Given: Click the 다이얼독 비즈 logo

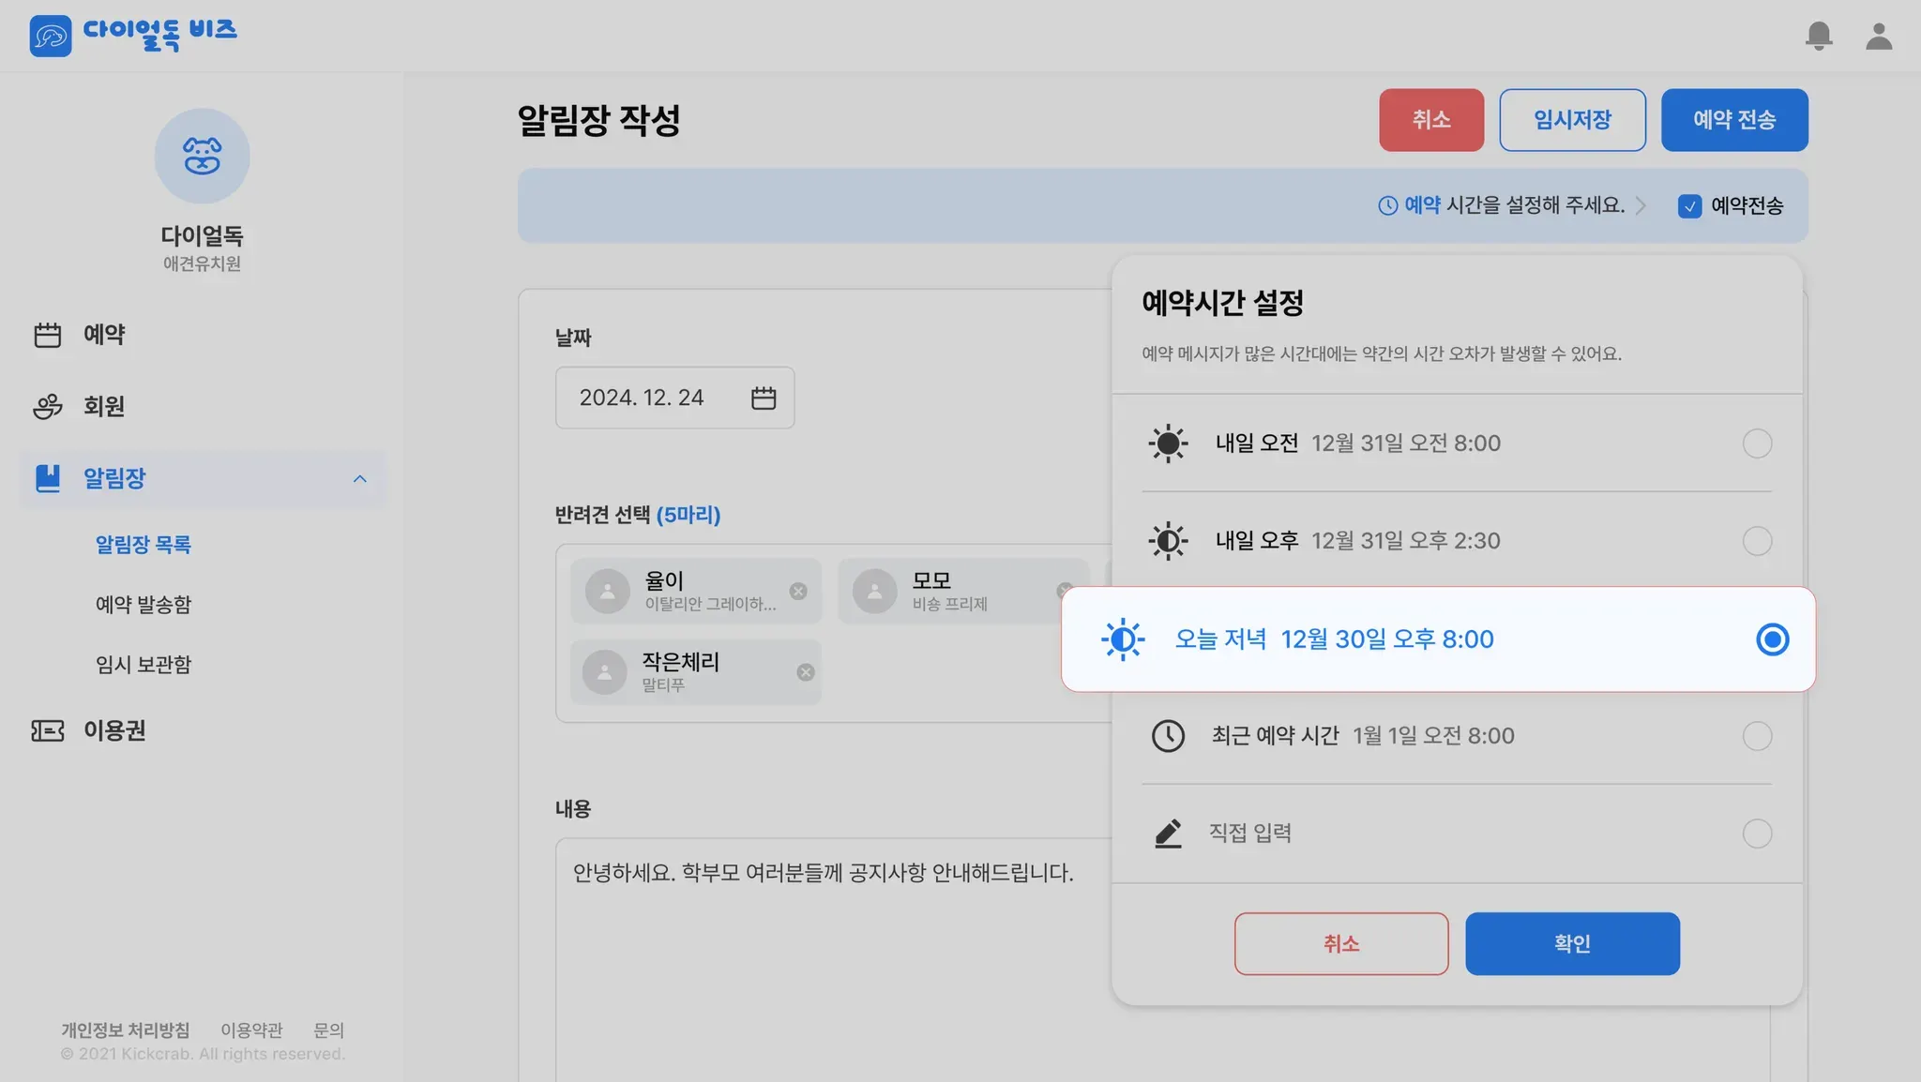Looking at the screenshot, I should tap(132, 35).
